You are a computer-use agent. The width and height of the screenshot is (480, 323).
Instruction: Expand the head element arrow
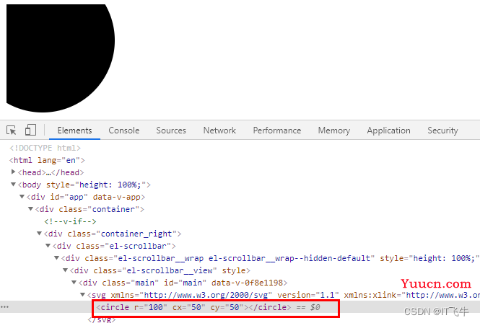tap(13, 172)
